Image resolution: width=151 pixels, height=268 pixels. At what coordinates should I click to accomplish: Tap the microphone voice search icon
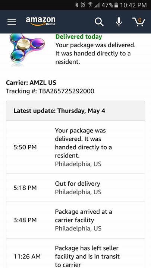(119, 22)
